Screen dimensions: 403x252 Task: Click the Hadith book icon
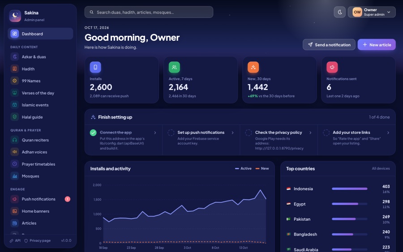15,68
